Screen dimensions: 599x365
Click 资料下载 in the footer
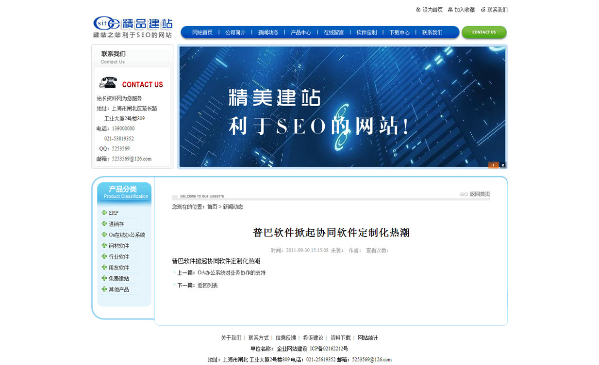[x=341, y=338]
